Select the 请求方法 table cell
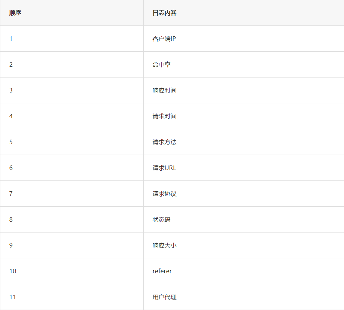Image resolution: width=344 pixels, height=310 pixels. pos(164,142)
